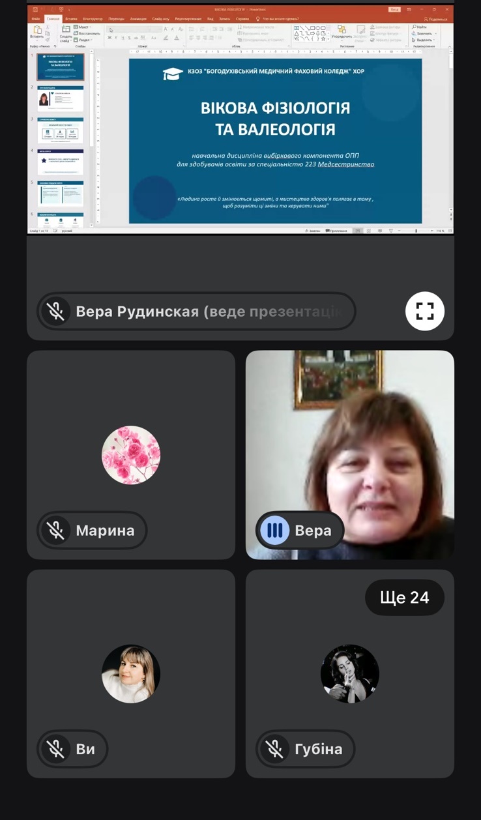
Task: Start slideshow from the status bar icon
Action: click(390, 231)
